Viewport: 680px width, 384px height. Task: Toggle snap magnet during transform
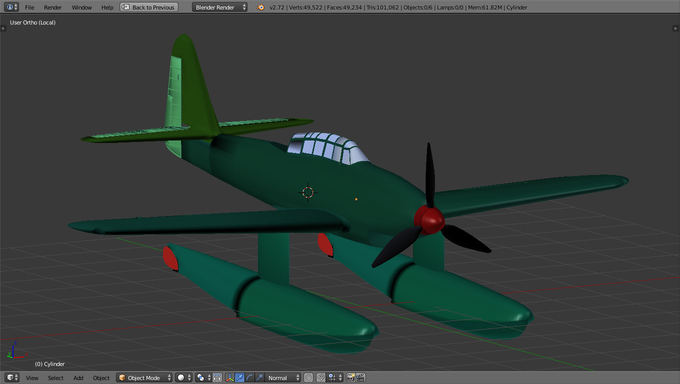[x=321, y=377]
